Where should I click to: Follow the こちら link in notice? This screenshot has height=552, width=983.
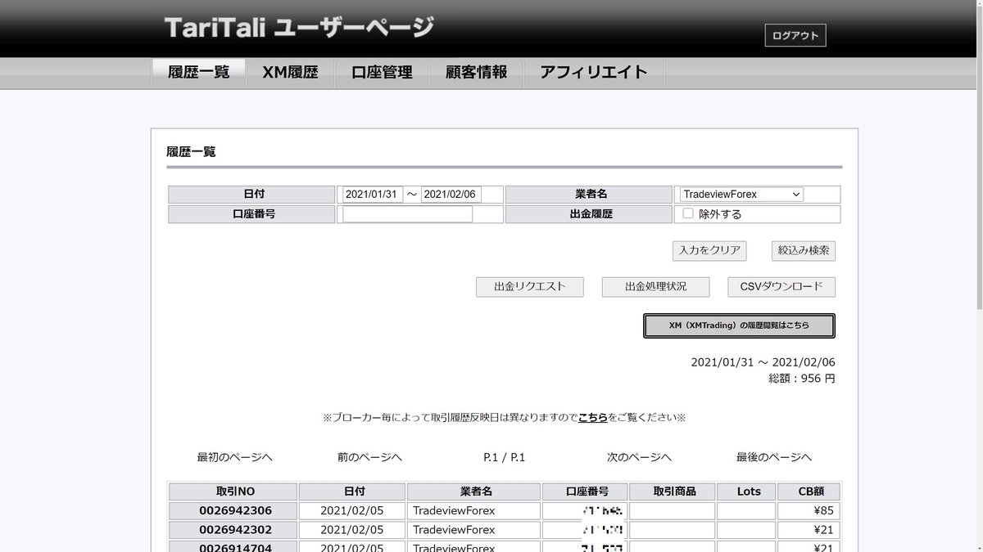(x=593, y=417)
